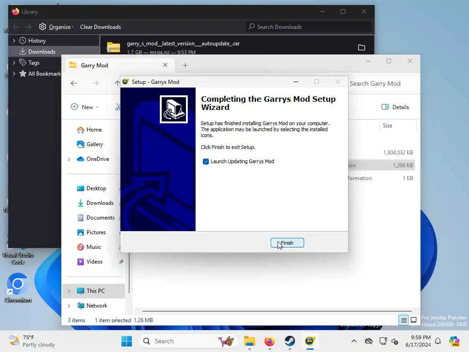Click the horizontal scrollbar in Explorer
Image resolution: width=469 pixels, height=352 pixels.
(x=277, y=311)
